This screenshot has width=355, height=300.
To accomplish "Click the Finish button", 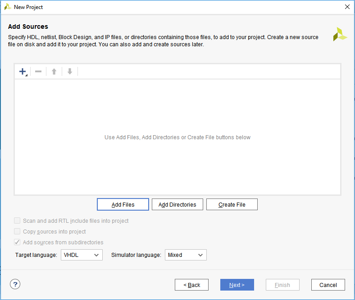I will [x=282, y=285].
